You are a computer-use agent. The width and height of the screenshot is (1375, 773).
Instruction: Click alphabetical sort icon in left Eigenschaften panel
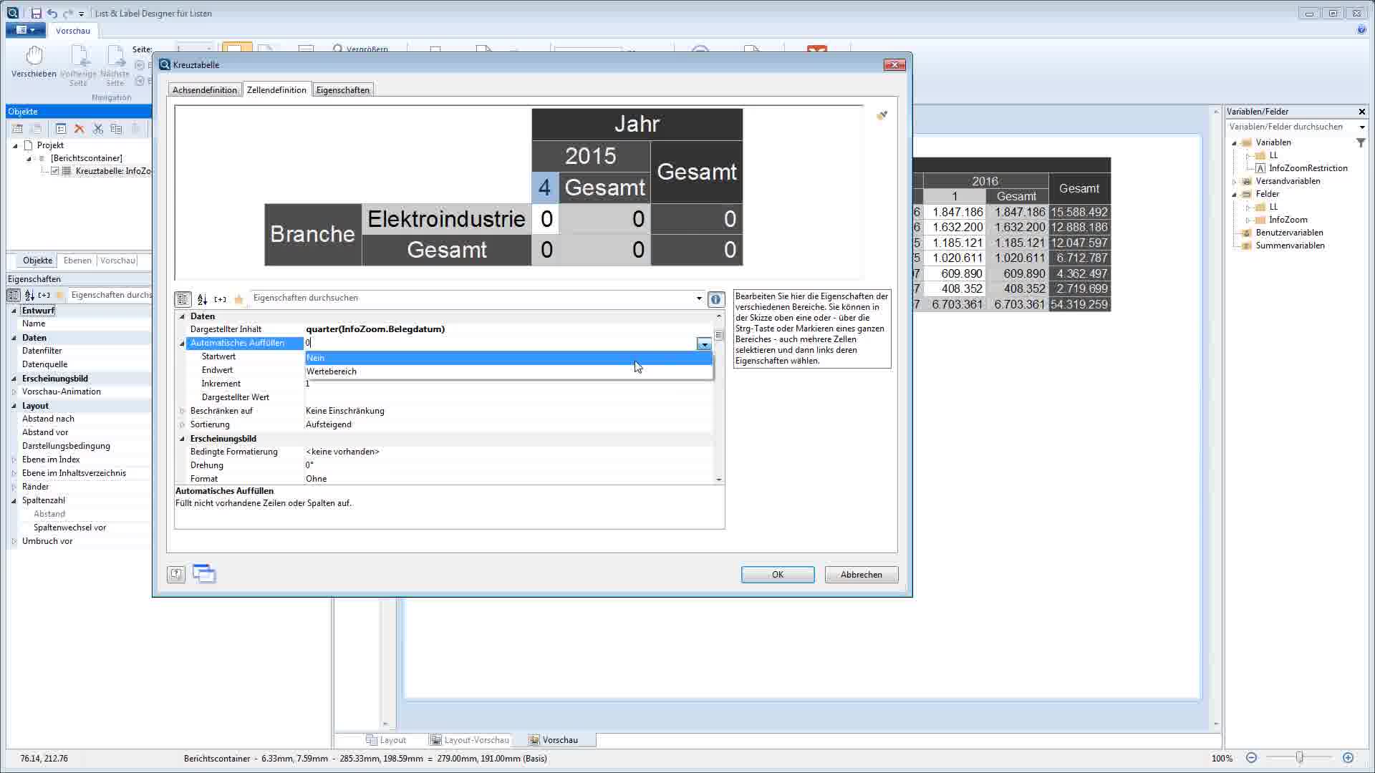point(29,295)
